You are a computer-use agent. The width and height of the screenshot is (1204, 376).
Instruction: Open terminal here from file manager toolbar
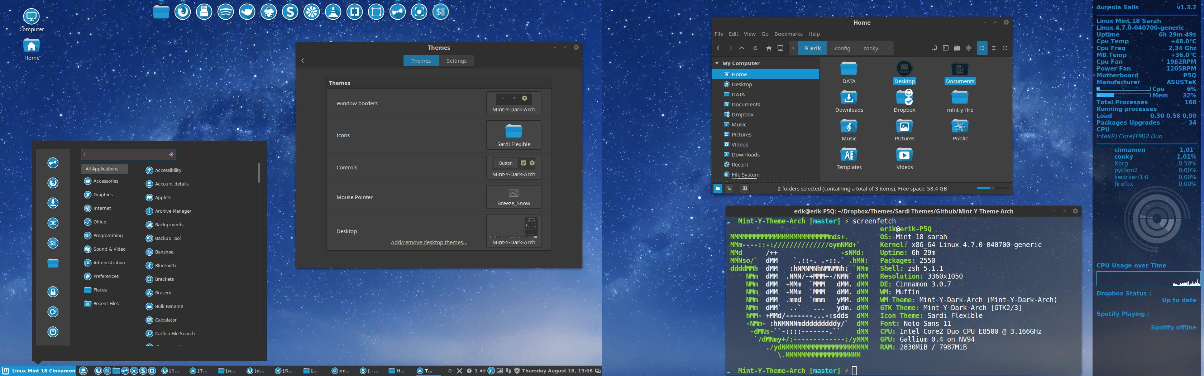(946, 48)
